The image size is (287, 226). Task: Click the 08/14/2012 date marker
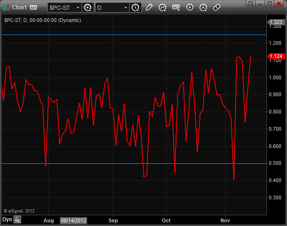pos(74,220)
